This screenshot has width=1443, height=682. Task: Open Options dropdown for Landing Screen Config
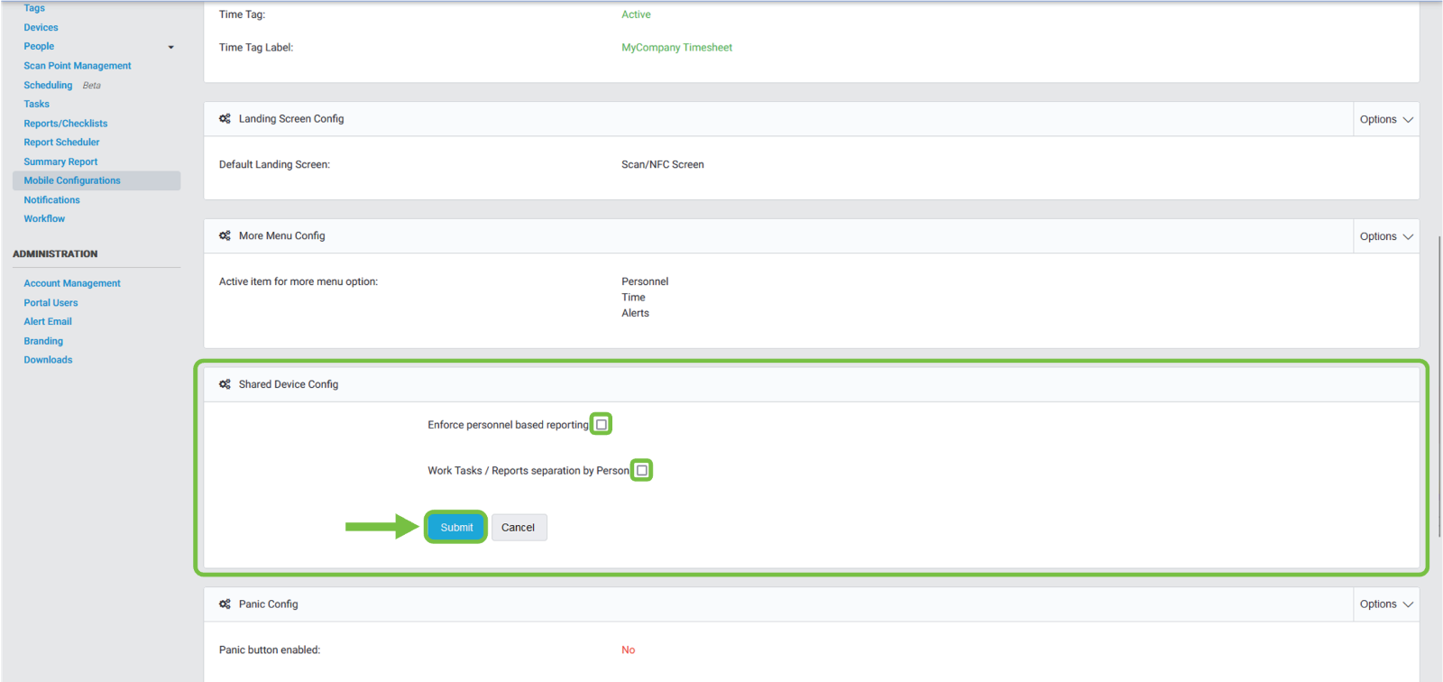1385,119
